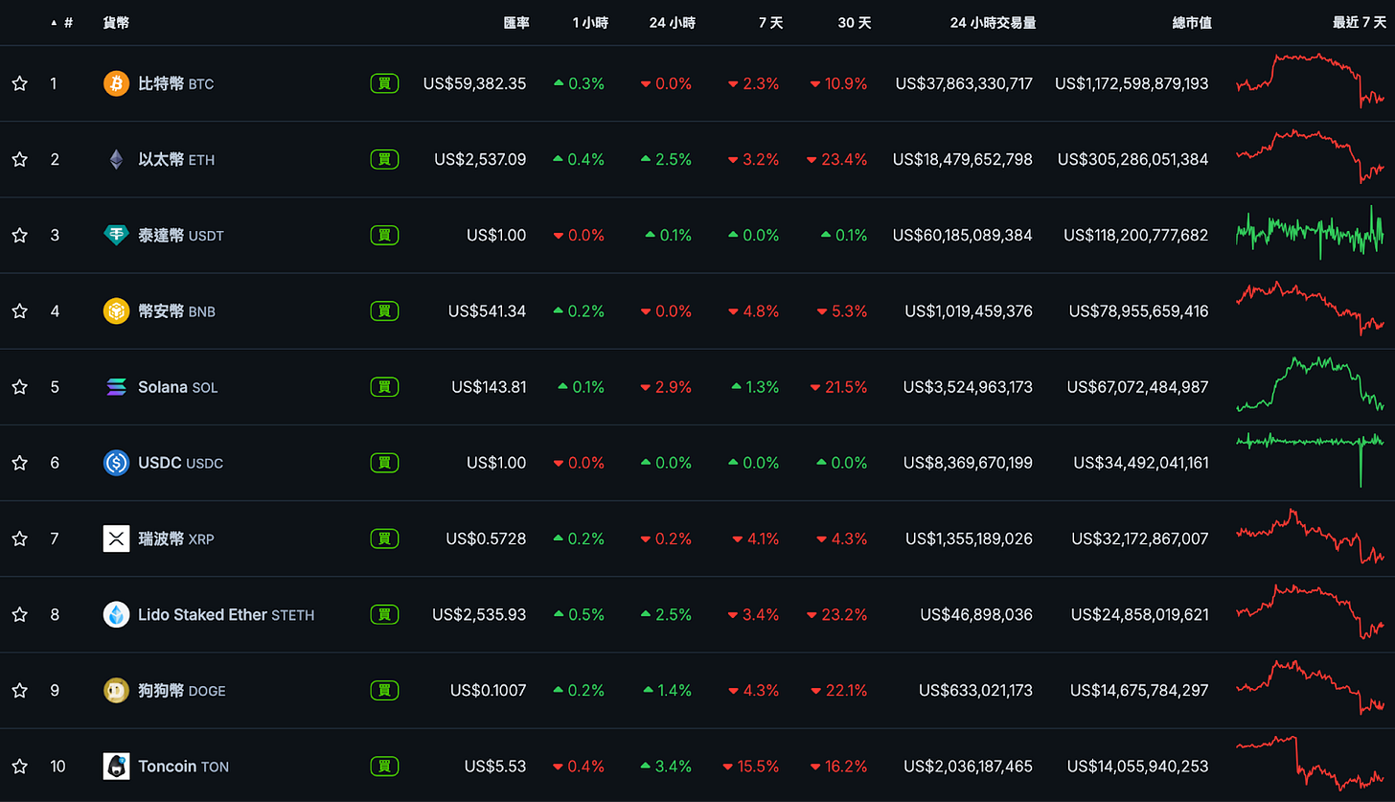Click the Ethereum ETH coin logo

point(116,159)
